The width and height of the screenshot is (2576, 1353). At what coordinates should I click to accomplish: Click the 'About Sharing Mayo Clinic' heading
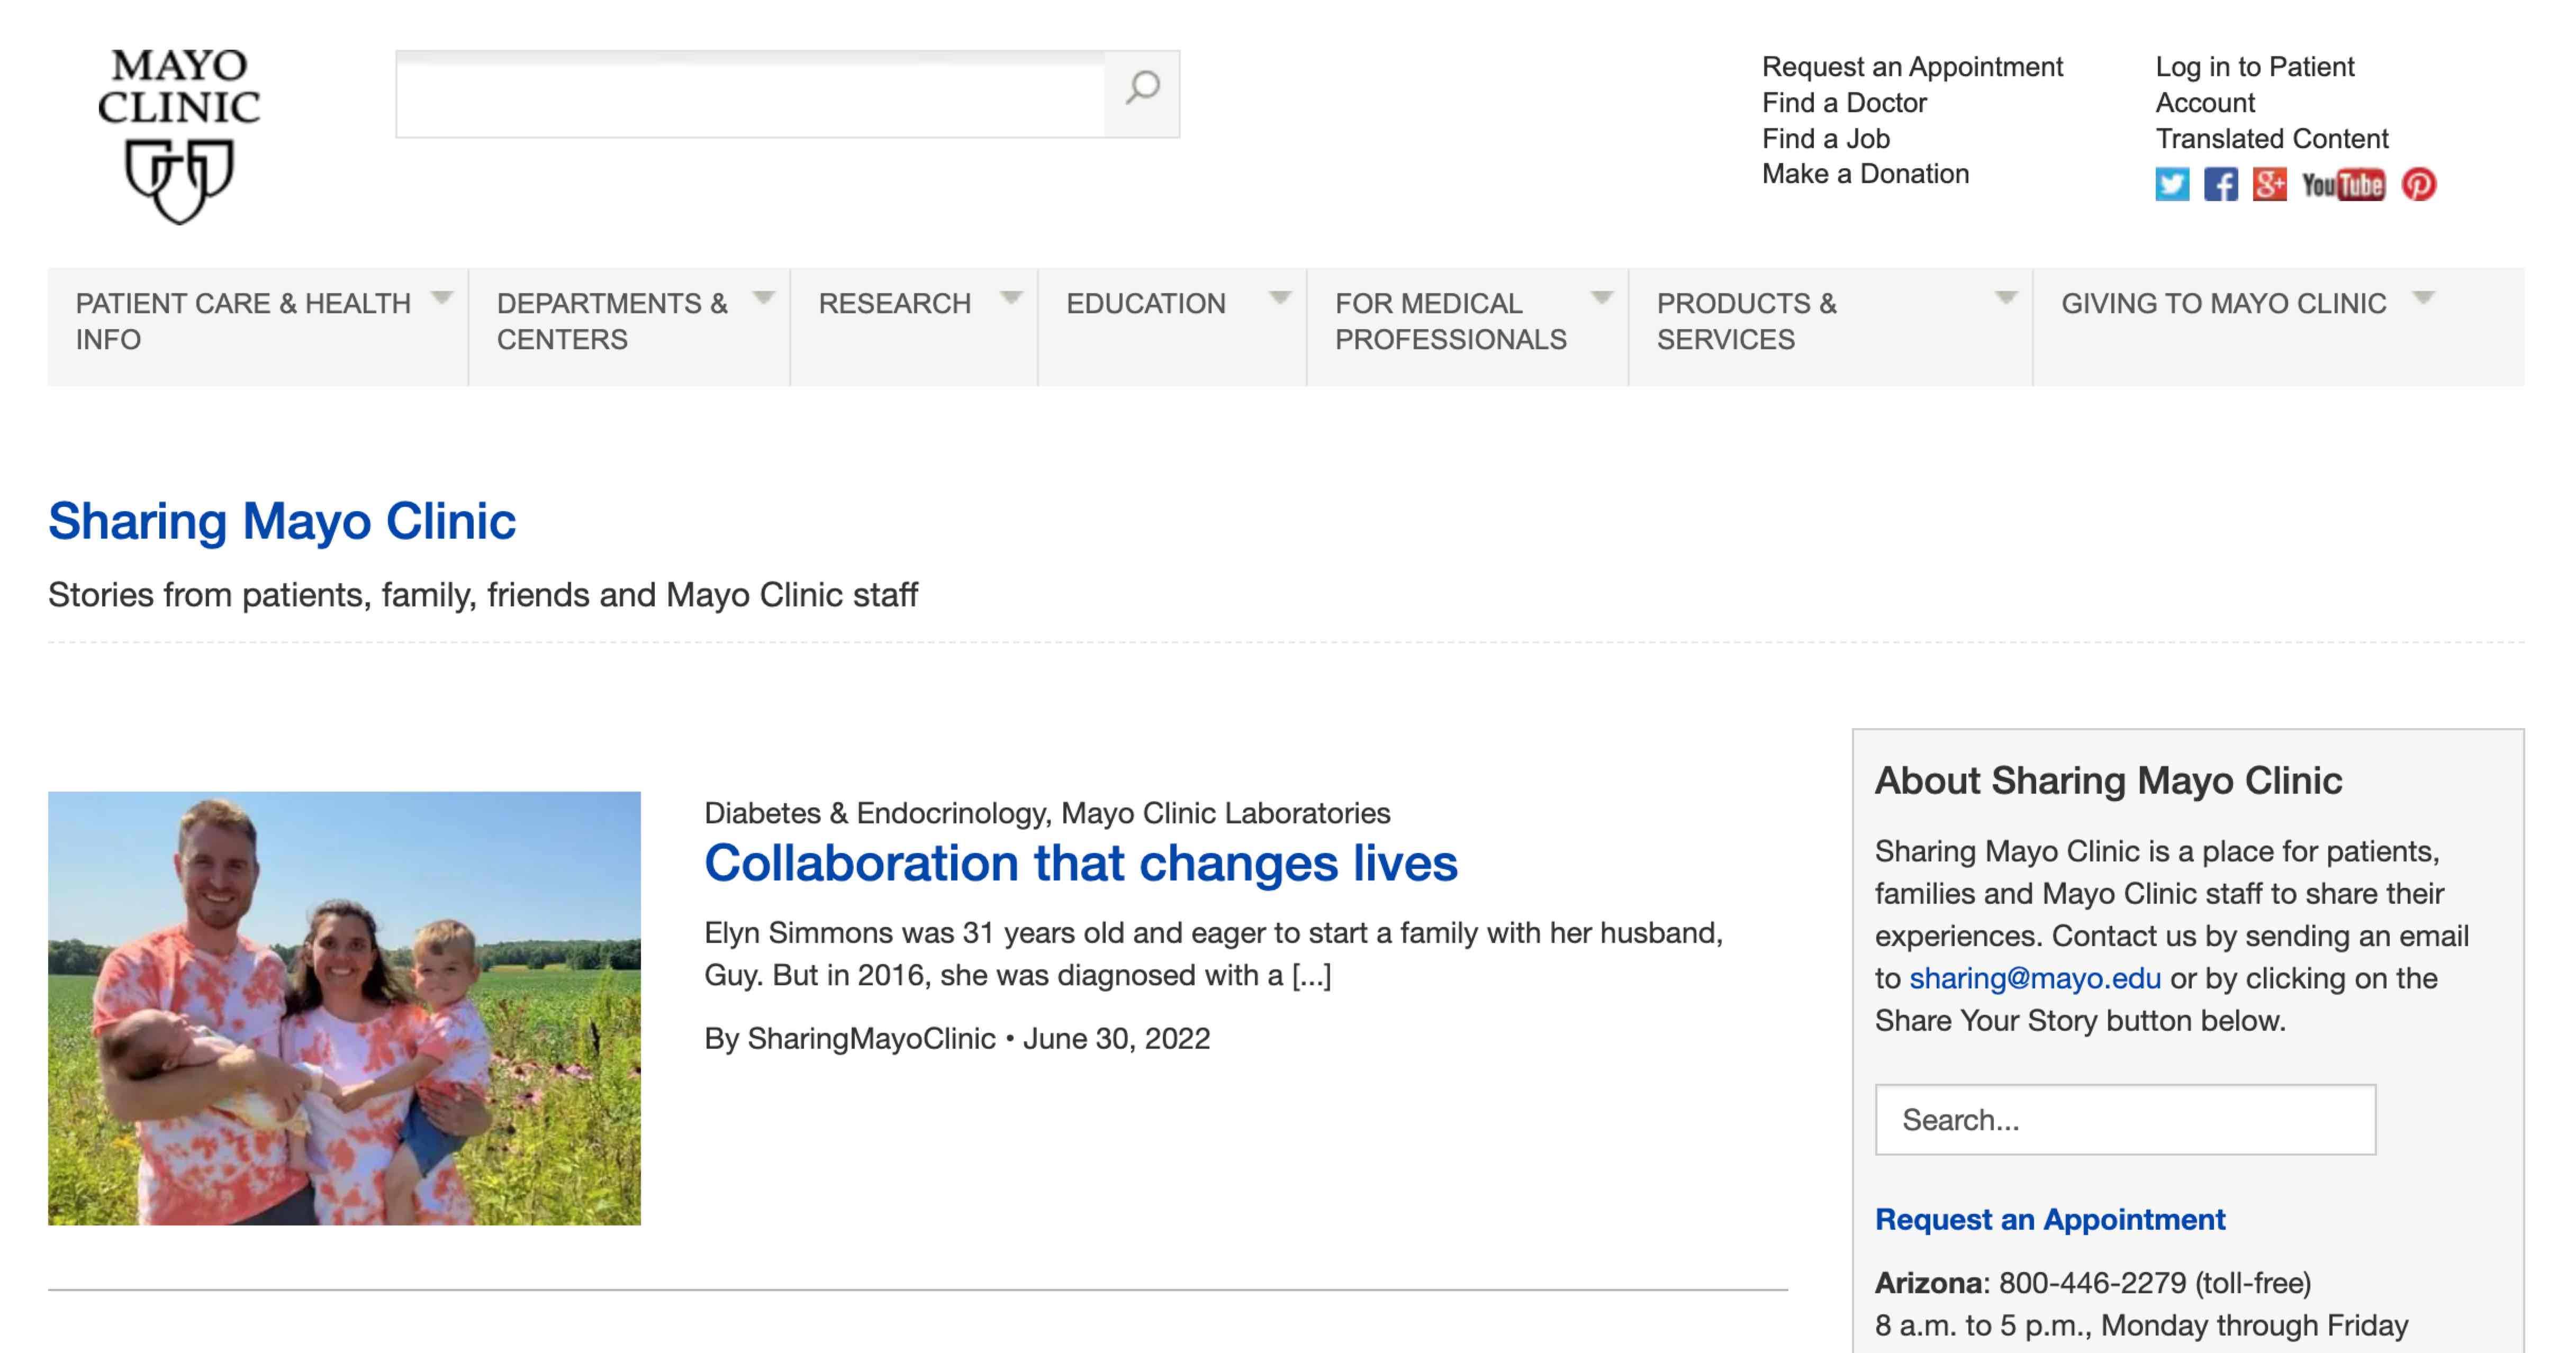2108,780
